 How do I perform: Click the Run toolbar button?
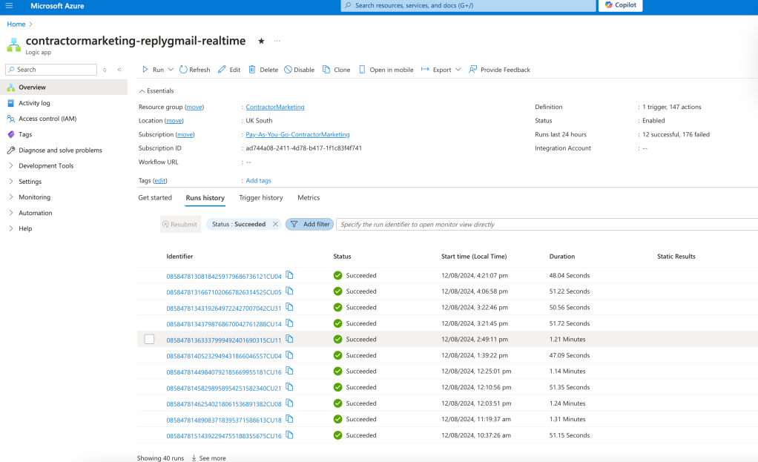click(x=154, y=70)
